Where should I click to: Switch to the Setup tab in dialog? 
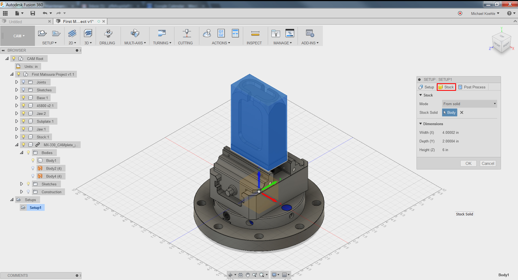[x=426, y=87]
